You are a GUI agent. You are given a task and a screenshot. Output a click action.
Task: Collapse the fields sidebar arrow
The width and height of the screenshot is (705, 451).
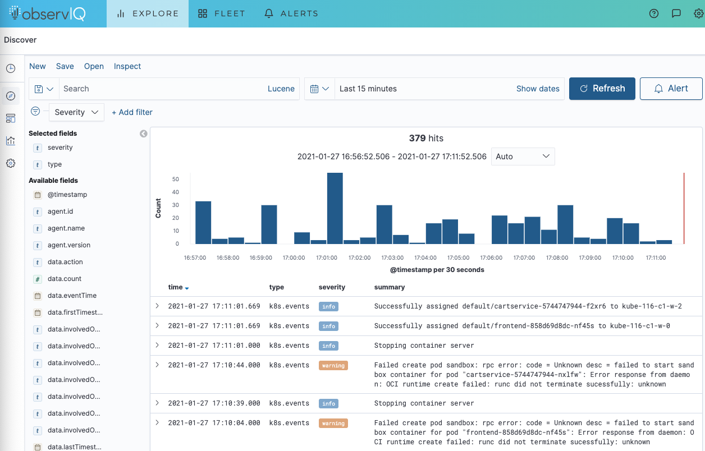(144, 134)
